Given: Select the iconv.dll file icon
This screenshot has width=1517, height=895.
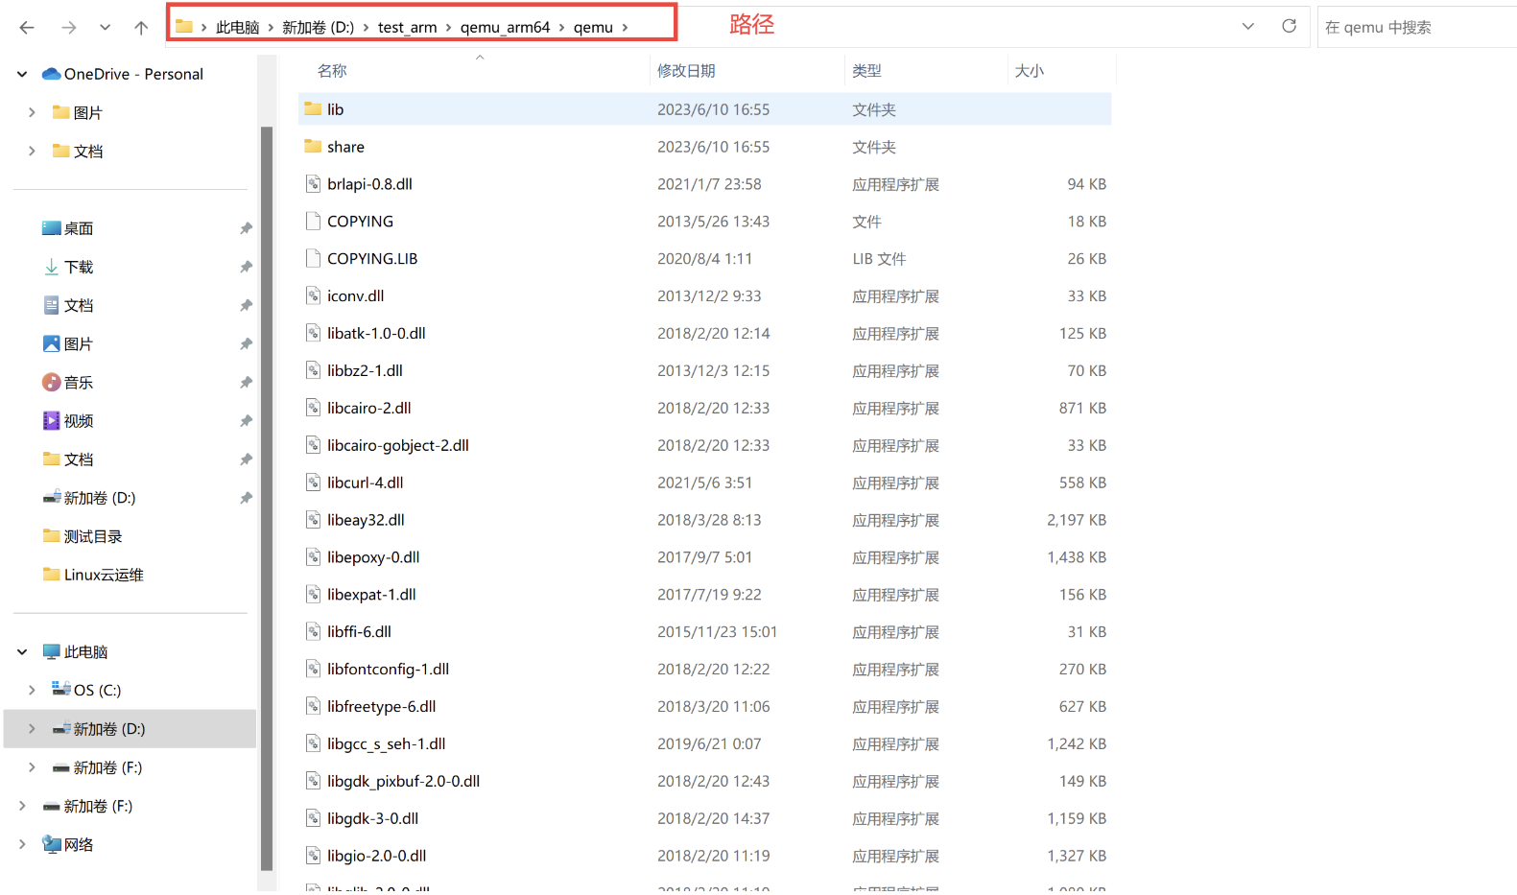Looking at the screenshot, I should coord(313,295).
